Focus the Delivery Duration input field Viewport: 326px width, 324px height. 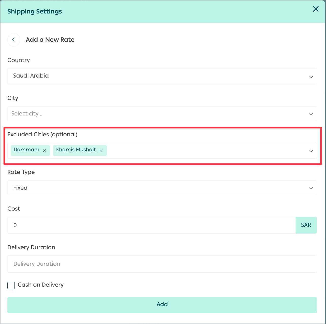pyautogui.click(x=162, y=264)
